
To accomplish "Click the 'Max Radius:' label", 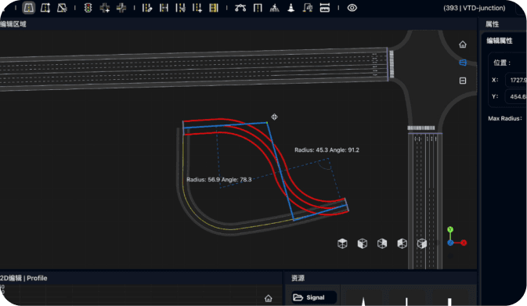I will [x=505, y=118].
